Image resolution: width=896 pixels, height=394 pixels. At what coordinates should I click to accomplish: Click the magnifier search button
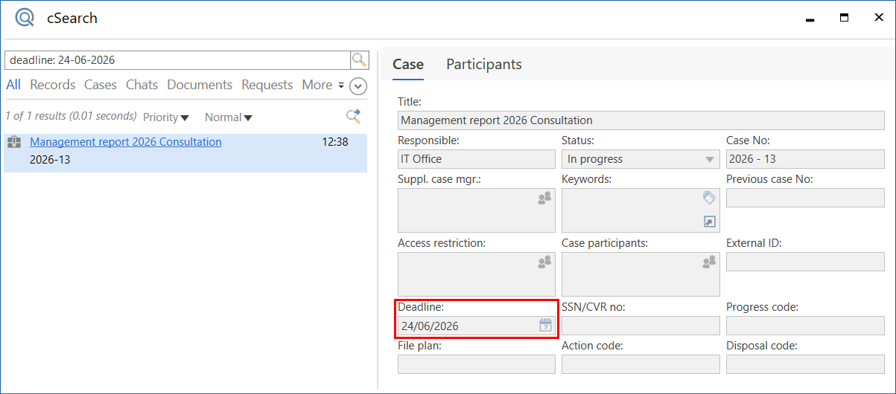[359, 60]
